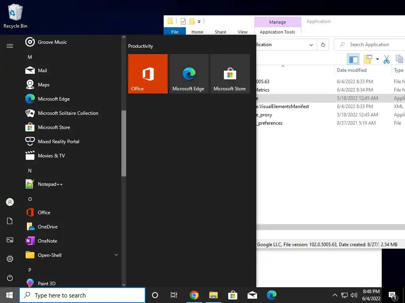Open Office in the apps list
Viewport: 405px width, 303px height.
(x=72, y=212)
